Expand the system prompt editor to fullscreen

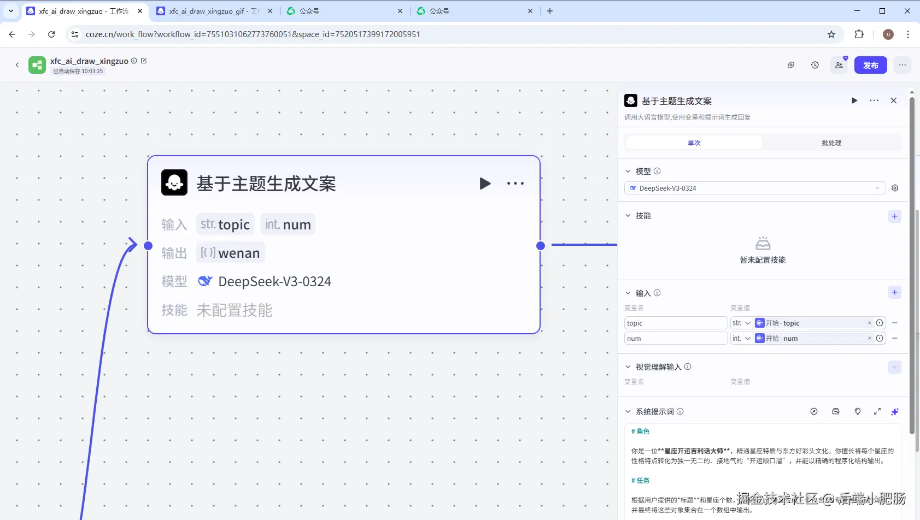(x=877, y=412)
